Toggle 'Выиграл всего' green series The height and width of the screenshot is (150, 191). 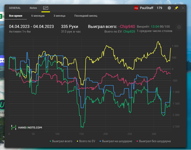[61, 141]
